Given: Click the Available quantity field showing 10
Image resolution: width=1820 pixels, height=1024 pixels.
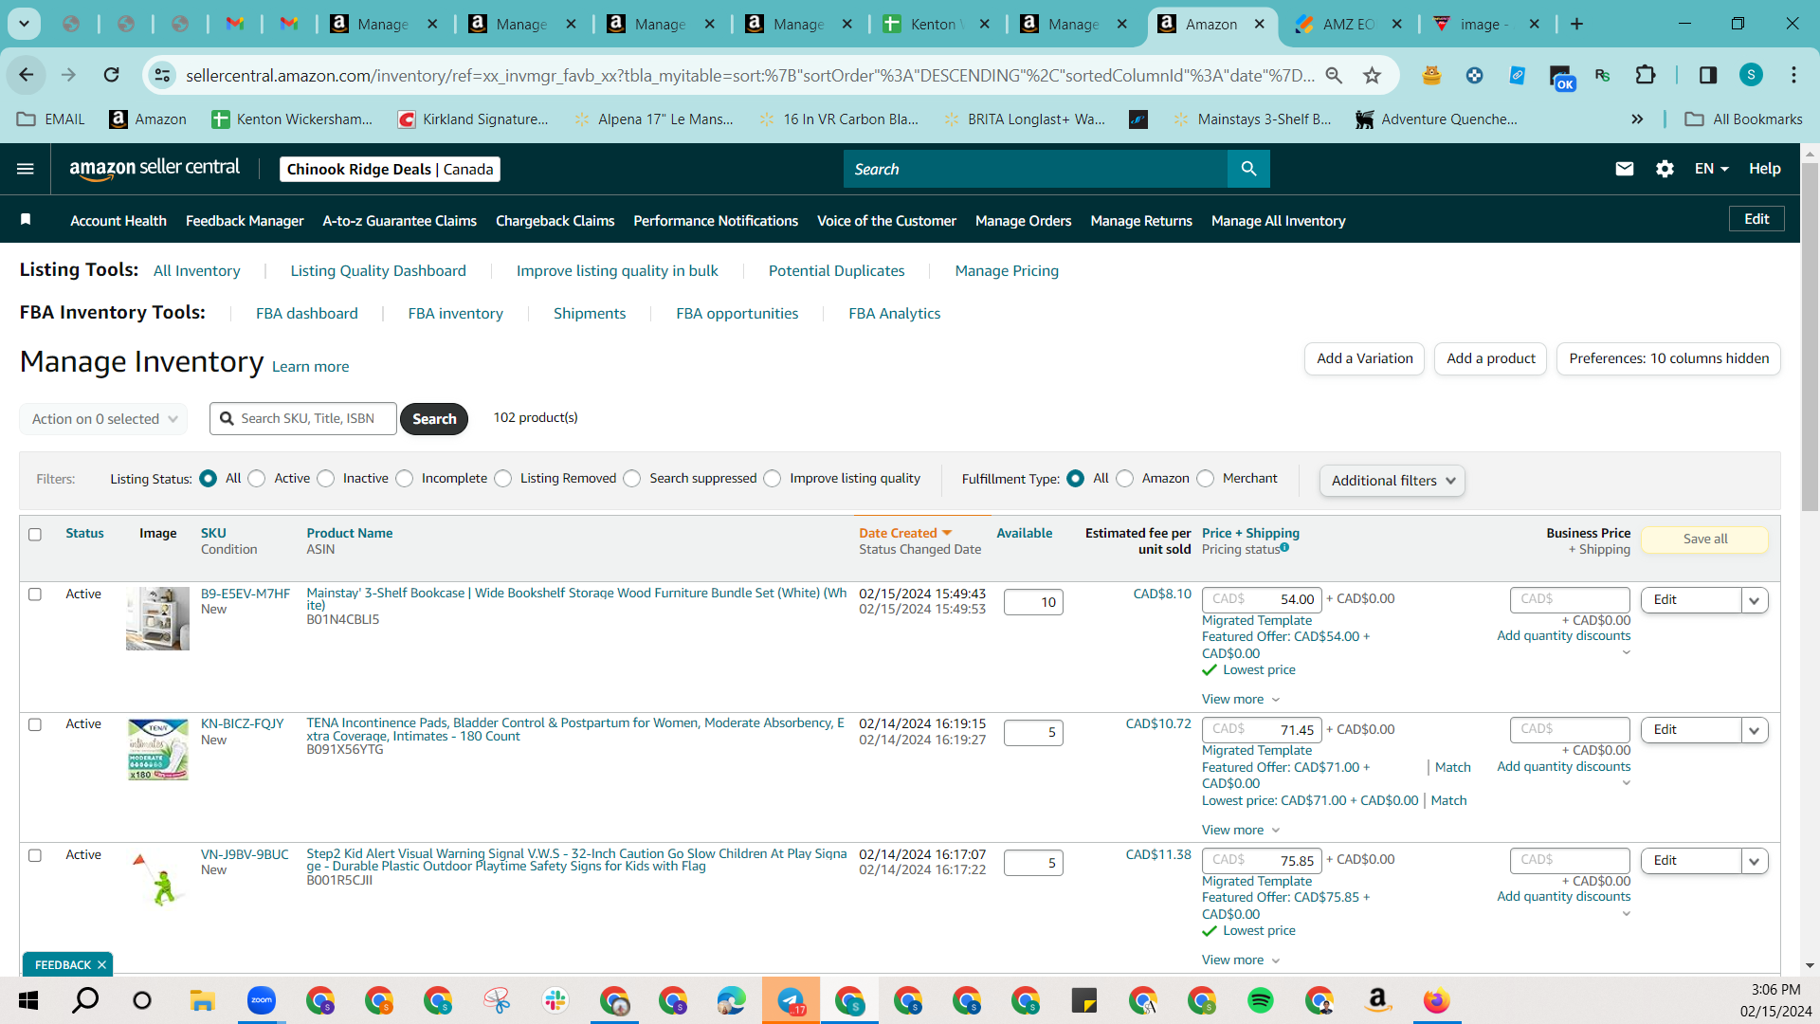Looking at the screenshot, I should click(x=1033, y=602).
